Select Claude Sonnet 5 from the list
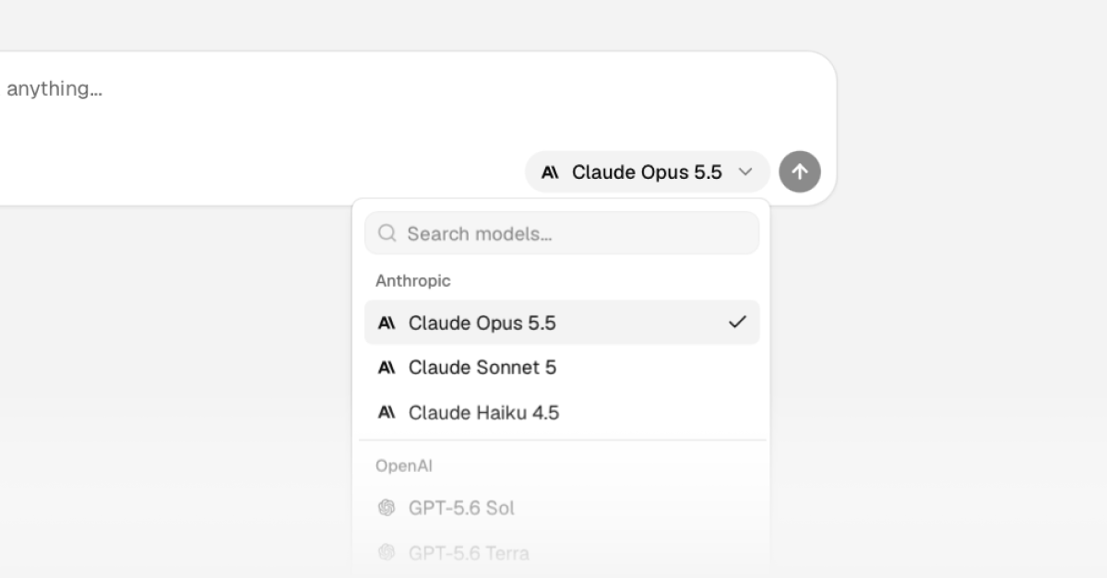This screenshot has height=578, width=1107. 562,367
